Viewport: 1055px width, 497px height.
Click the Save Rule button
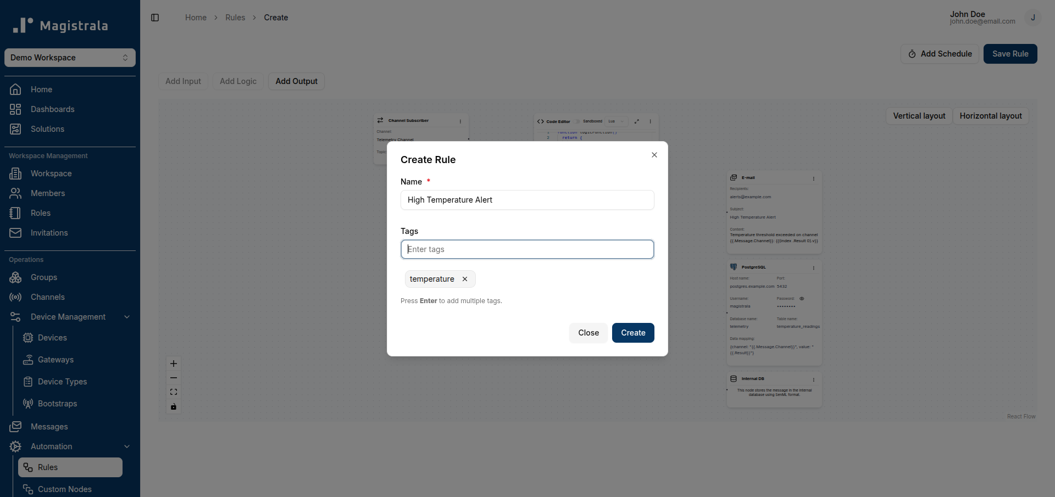[1010, 54]
